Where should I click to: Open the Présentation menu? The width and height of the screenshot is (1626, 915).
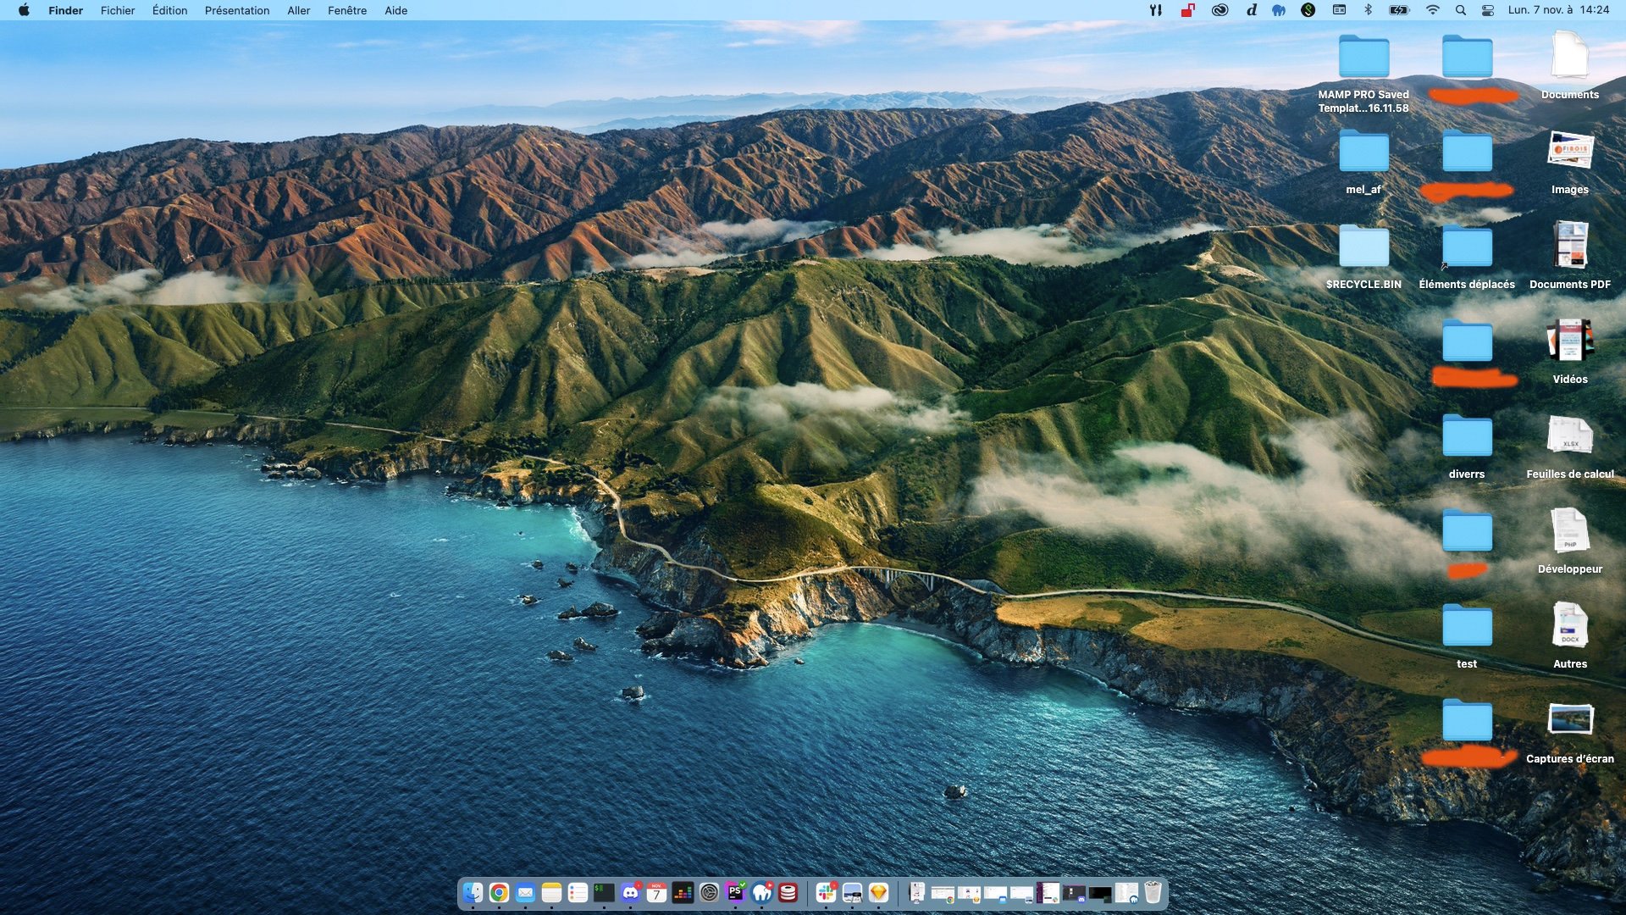pyautogui.click(x=237, y=10)
